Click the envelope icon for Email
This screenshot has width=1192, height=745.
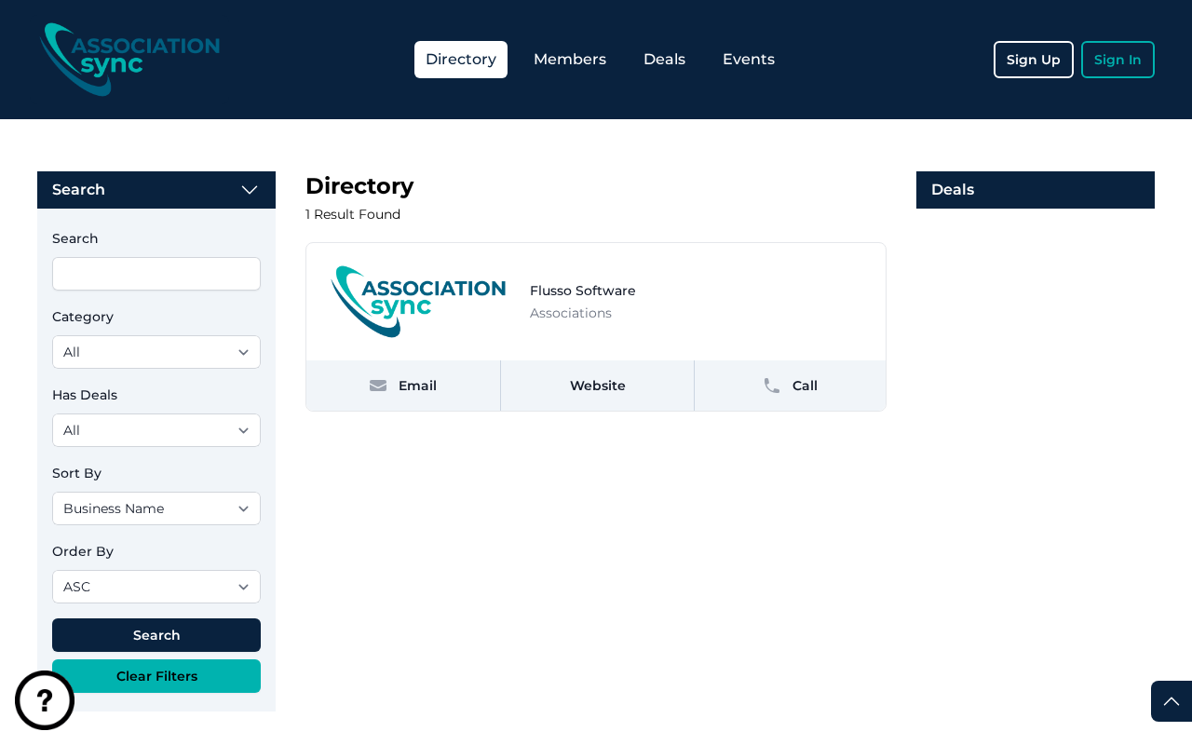tap(378, 386)
